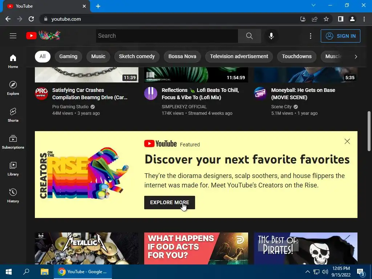Open Windows Start menu
Viewport: 372px width, 279px height.
[x=9, y=272]
